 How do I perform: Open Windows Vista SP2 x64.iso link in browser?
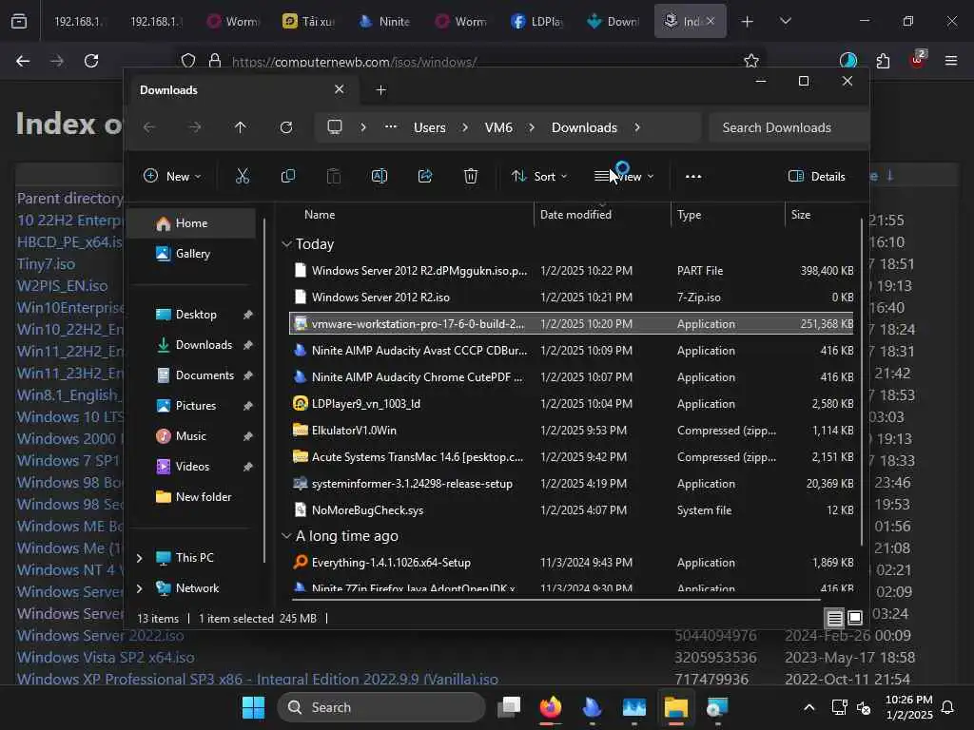(106, 658)
